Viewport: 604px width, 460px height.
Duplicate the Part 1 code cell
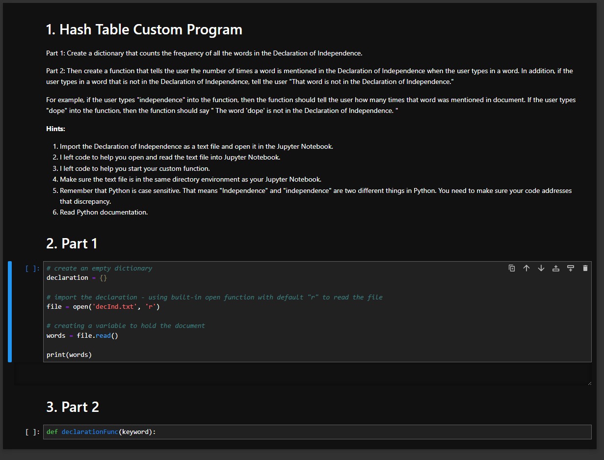pyautogui.click(x=512, y=268)
